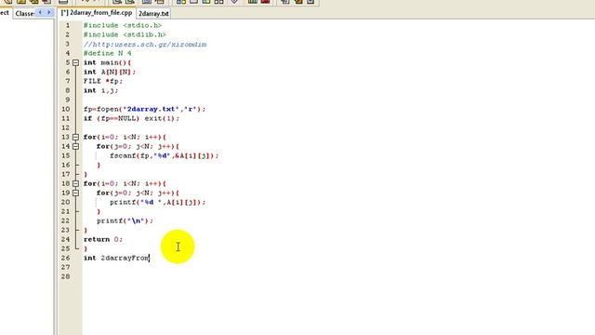The width and height of the screenshot is (595, 335).
Task: Click 'for(j=0; j<N; j++){' on line 19
Action: 139,193
